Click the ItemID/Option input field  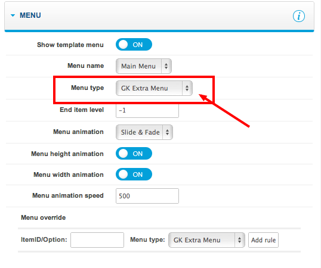pyautogui.click(x=97, y=240)
